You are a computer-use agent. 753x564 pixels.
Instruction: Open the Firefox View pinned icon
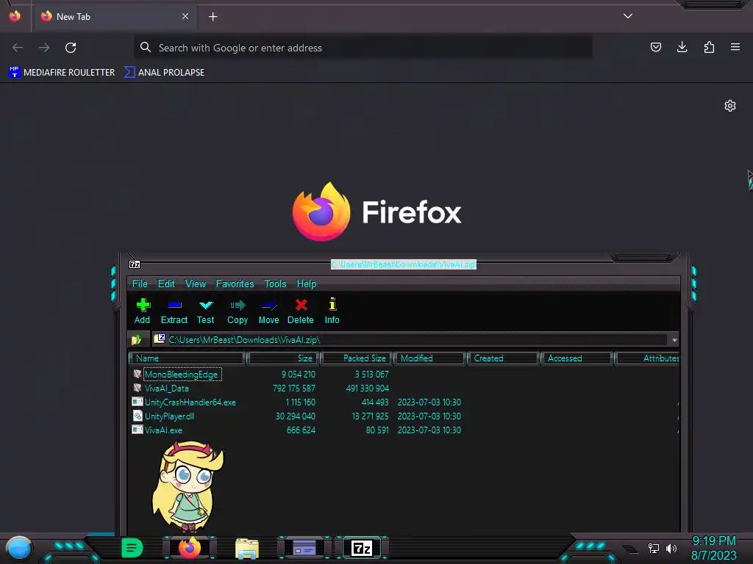15,16
